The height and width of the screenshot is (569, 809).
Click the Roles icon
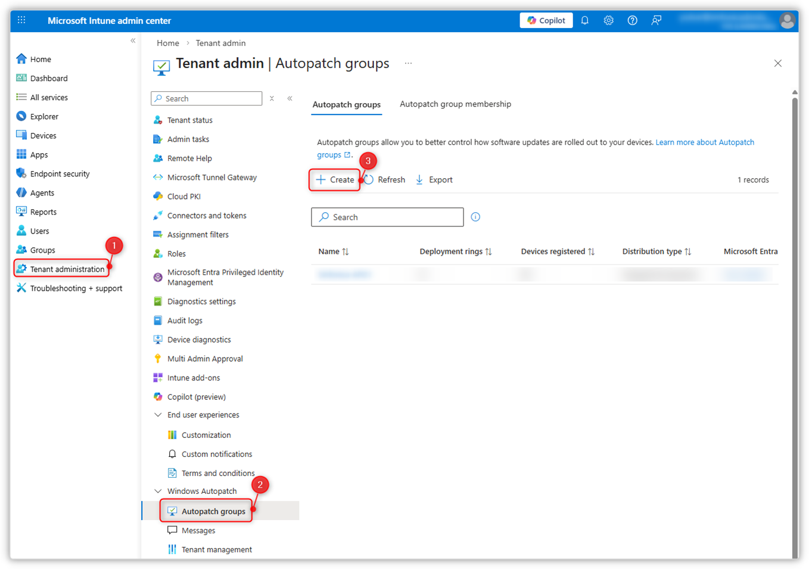[x=158, y=253]
